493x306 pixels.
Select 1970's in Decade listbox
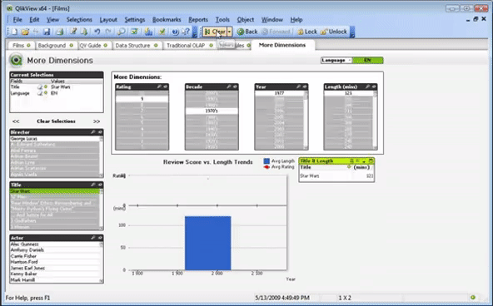pyautogui.click(x=212, y=111)
